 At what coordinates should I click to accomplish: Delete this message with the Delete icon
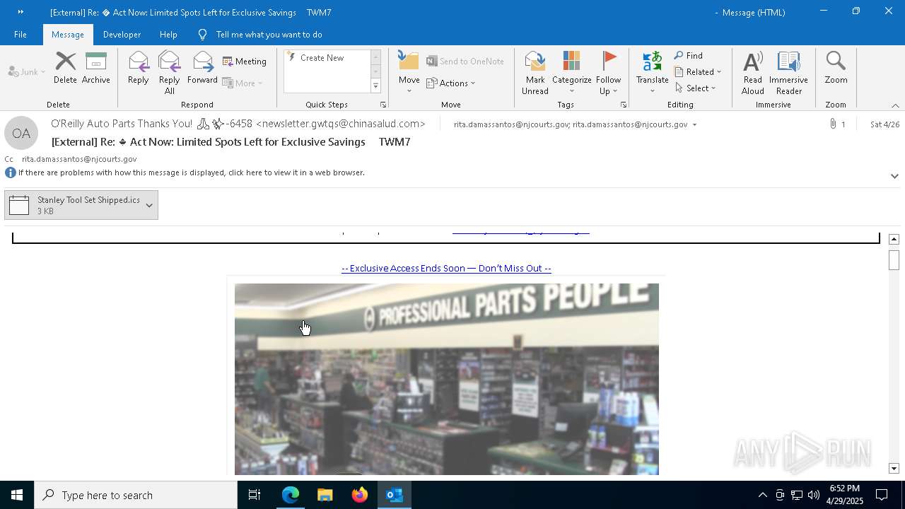[x=65, y=69]
